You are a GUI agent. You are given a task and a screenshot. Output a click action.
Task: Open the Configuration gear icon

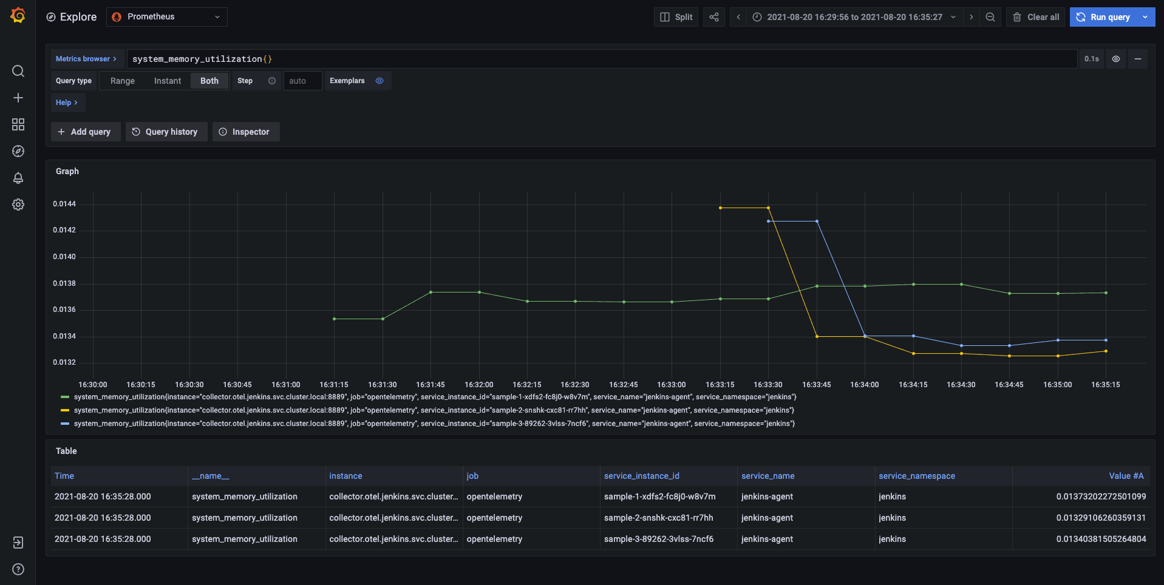pos(18,205)
